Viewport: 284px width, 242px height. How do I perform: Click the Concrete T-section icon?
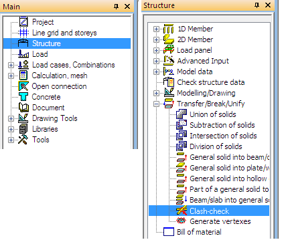click(23, 97)
